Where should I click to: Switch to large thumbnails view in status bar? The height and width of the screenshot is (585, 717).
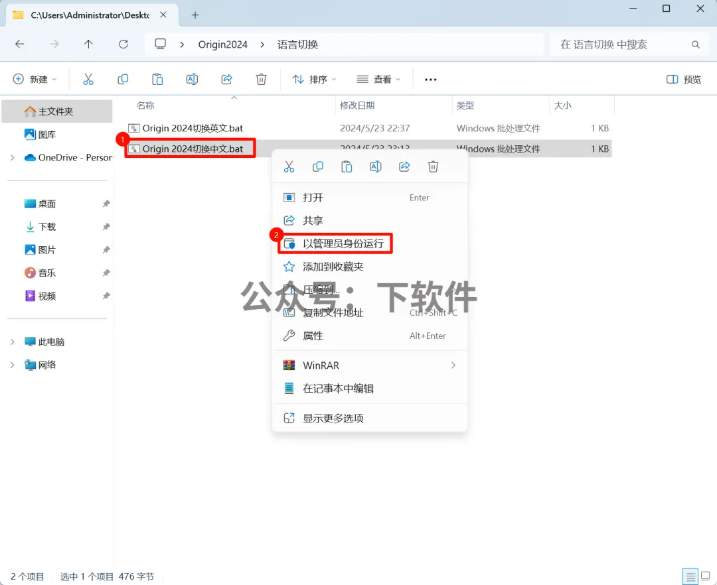(x=706, y=576)
